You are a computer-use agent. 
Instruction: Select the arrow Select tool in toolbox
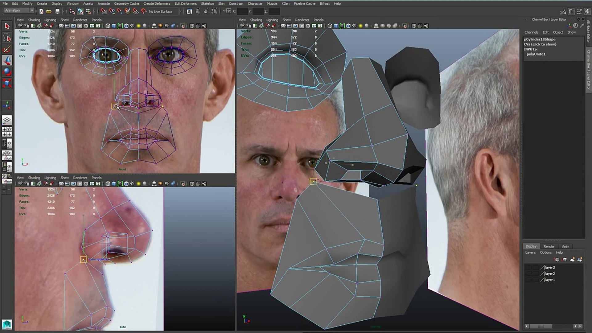click(7, 27)
